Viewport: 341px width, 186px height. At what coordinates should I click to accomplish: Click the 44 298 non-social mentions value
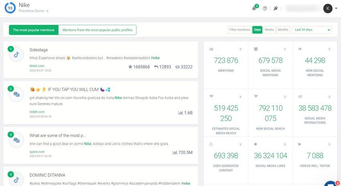pos(315,61)
